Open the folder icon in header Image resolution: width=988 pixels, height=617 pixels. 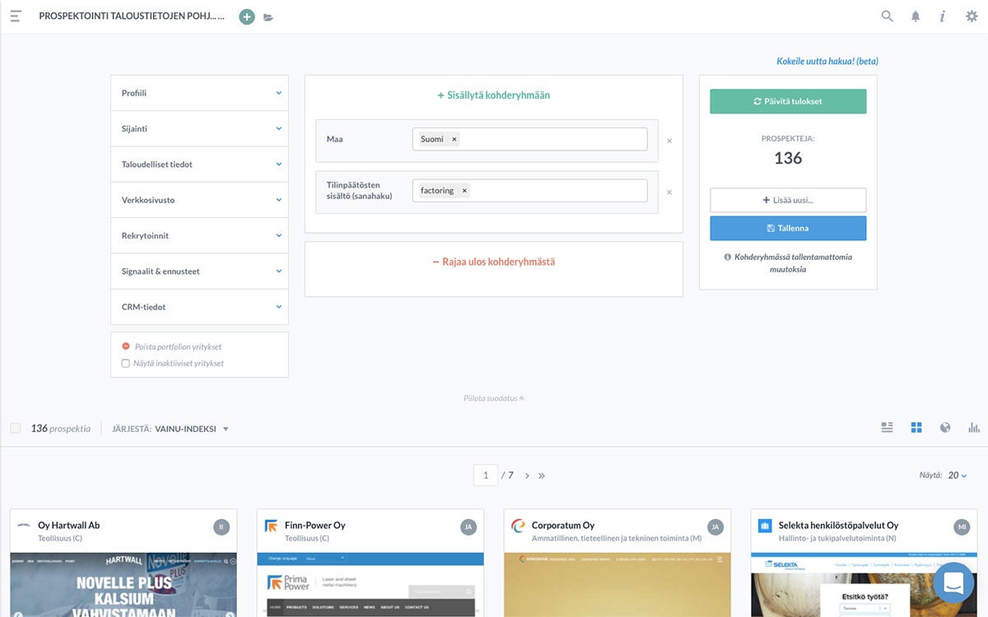coord(268,17)
